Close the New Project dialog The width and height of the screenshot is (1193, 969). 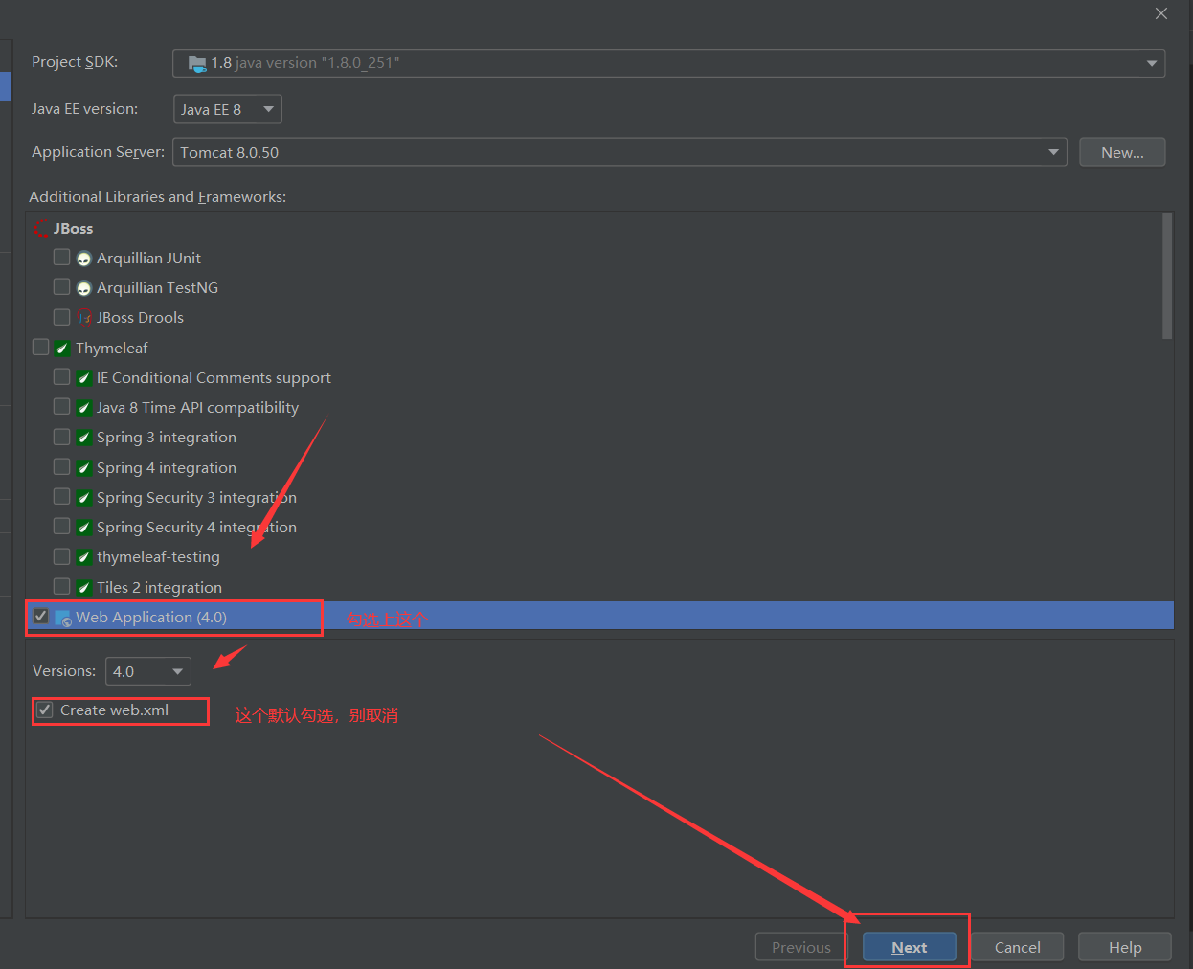1161,13
